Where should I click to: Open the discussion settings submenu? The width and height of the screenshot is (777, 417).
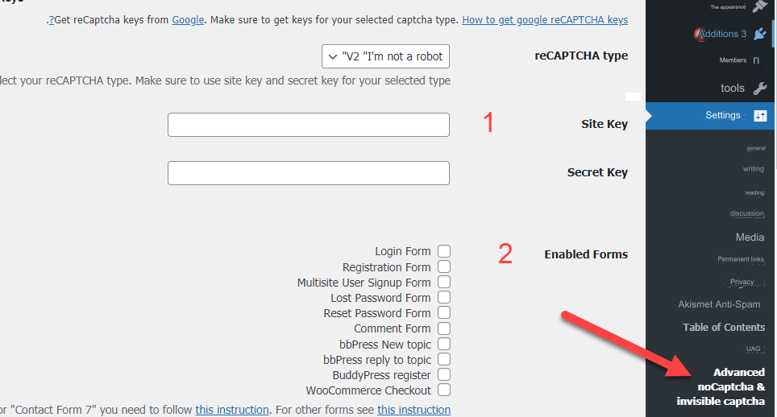coord(746,213)
